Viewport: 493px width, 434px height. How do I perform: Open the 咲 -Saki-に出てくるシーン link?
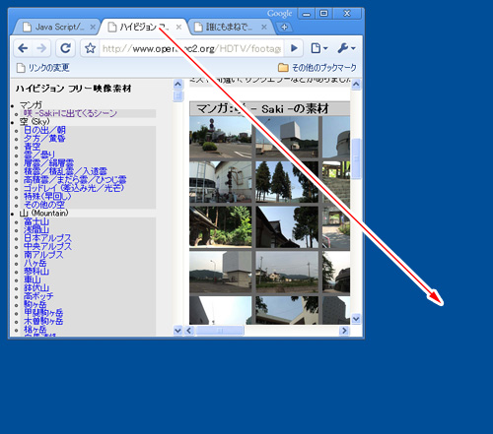click(70, 113)
